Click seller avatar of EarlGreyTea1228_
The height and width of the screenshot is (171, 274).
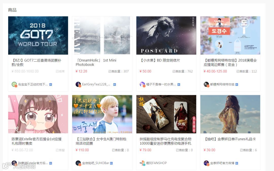point(78,84)
